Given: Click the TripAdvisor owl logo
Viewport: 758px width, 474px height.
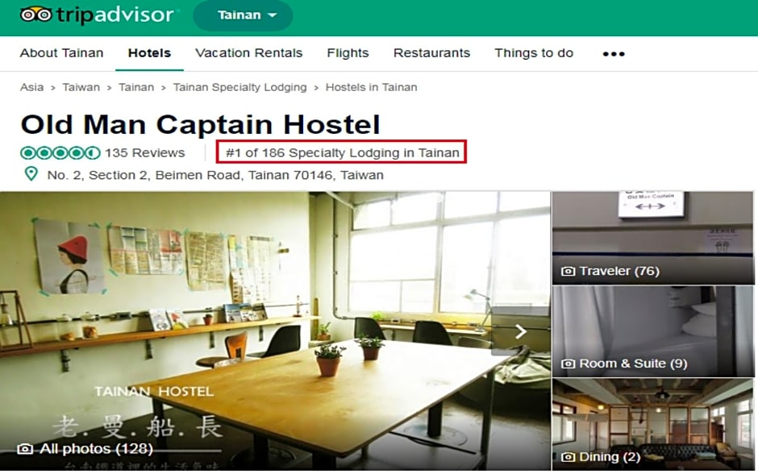Looking at the screenshot, I should click(35, 13).
